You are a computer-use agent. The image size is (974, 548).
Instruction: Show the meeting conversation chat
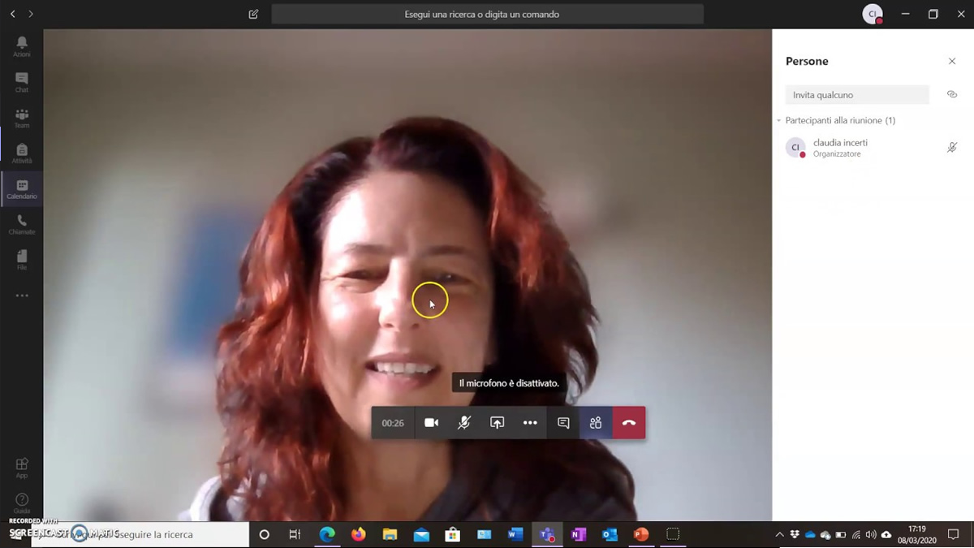(563, 423)
